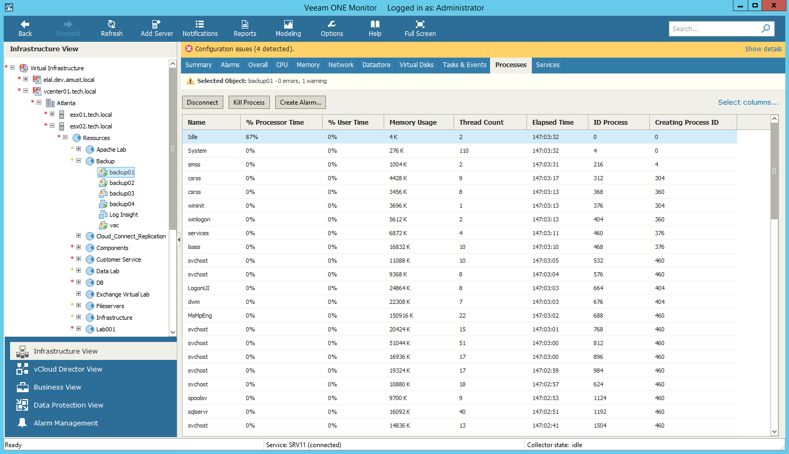The width and height of the screenshot is (789, 454).
Task: Expand the Exchange Virtual Lab pool
Action: (78, 294)
